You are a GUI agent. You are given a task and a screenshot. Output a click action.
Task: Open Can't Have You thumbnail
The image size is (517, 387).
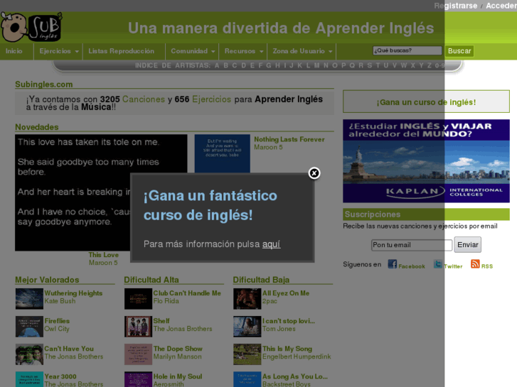coord(29,354)
